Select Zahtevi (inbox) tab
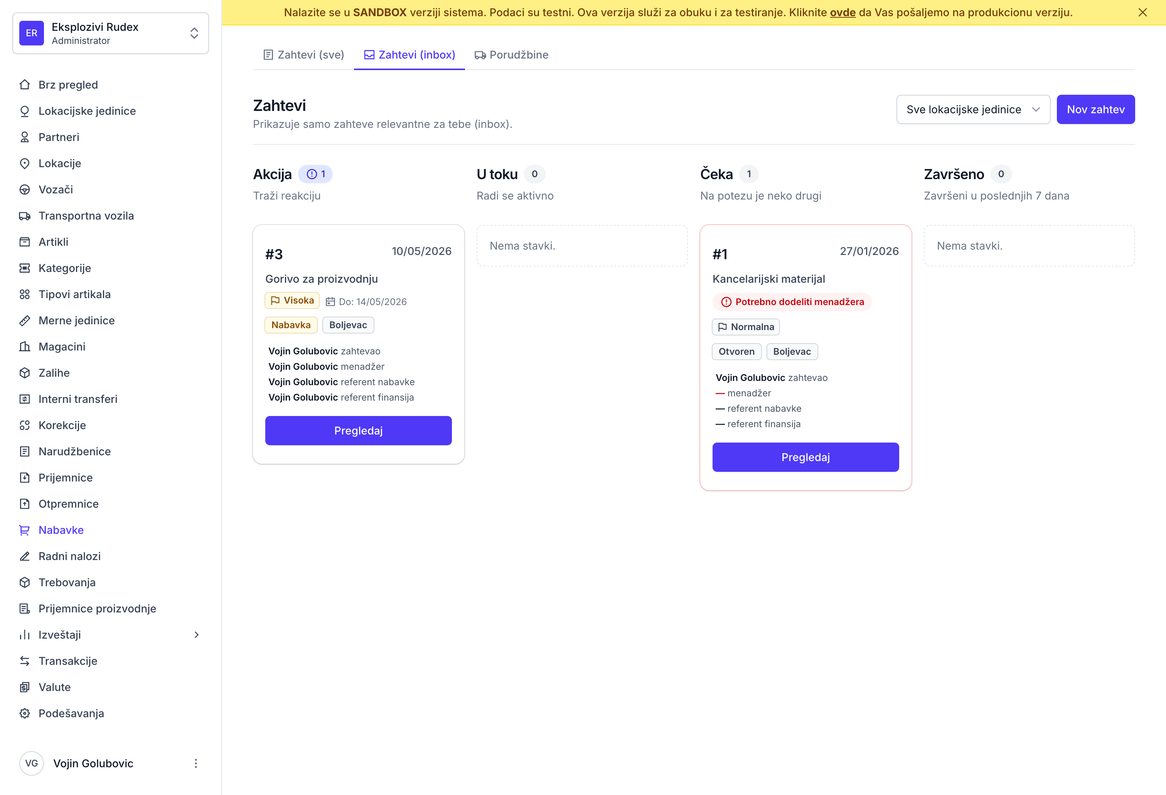The width and height of the screenshot is (1166, 795). pos(409,55)
